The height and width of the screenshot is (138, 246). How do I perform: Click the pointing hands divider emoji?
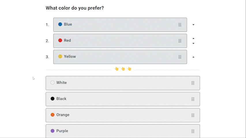pyautogui.click(x=123, y=69)
